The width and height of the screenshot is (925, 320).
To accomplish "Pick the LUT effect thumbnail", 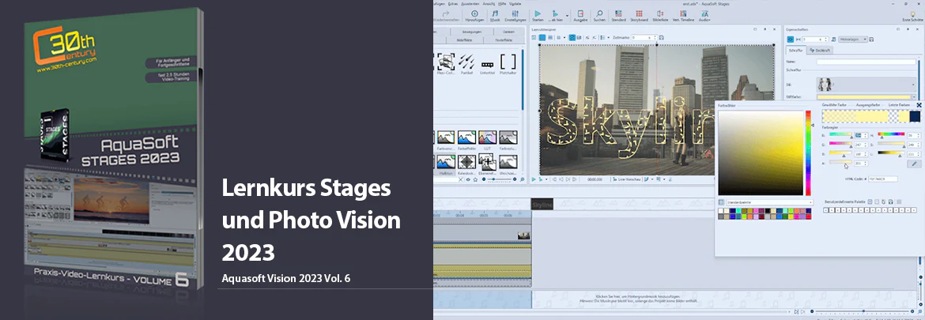I will (x=487, y=140).
